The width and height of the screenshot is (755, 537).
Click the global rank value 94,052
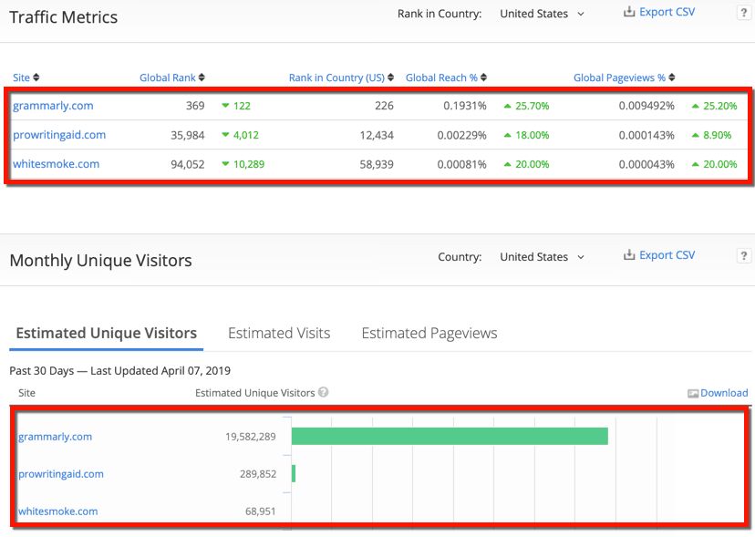pos(188,165)
